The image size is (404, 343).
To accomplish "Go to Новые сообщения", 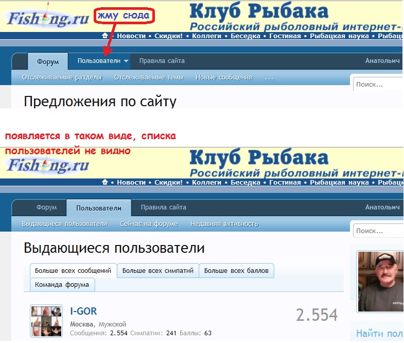I will coord(224,77).
